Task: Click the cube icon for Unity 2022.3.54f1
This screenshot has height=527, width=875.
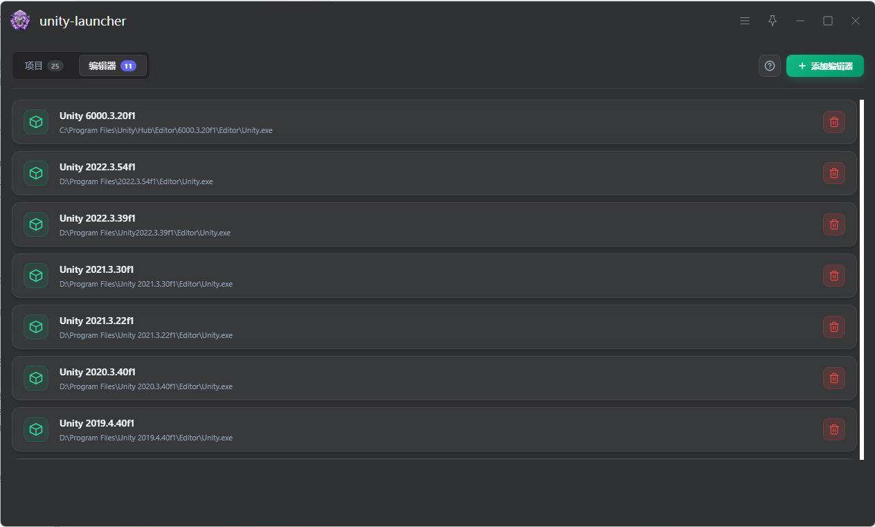Action: coord(36,173)
